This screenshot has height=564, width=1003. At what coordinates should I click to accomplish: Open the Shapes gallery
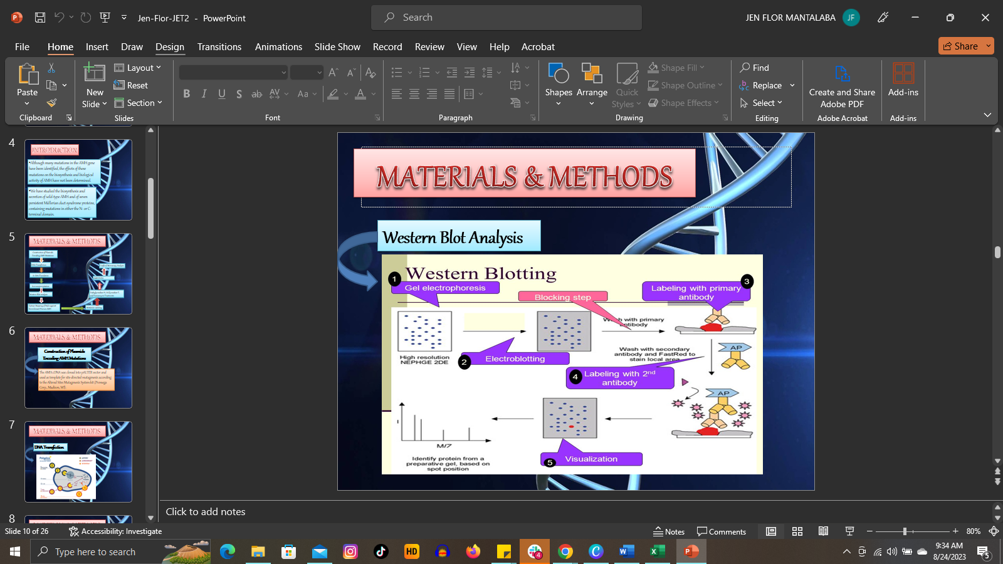[558, 83]
